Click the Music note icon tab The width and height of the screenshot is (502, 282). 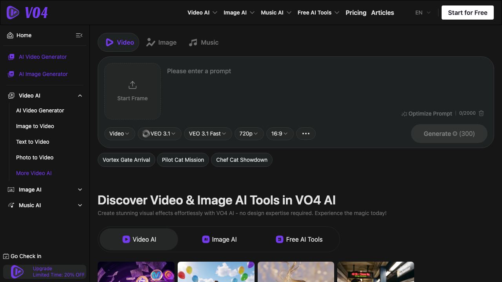coord(193,42)
